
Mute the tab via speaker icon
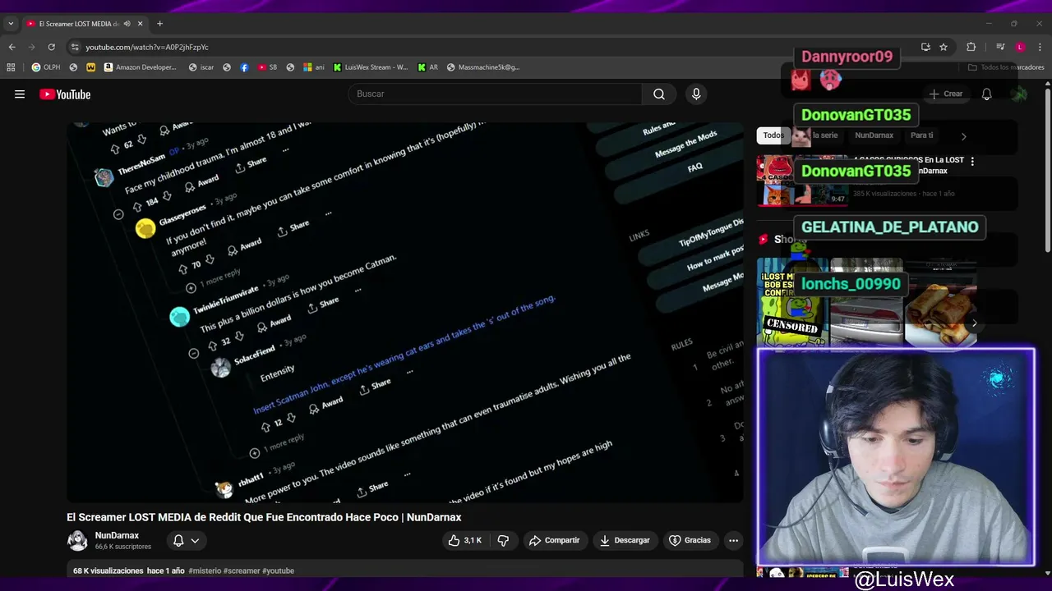pyautogui.click(x=127, y=24)
